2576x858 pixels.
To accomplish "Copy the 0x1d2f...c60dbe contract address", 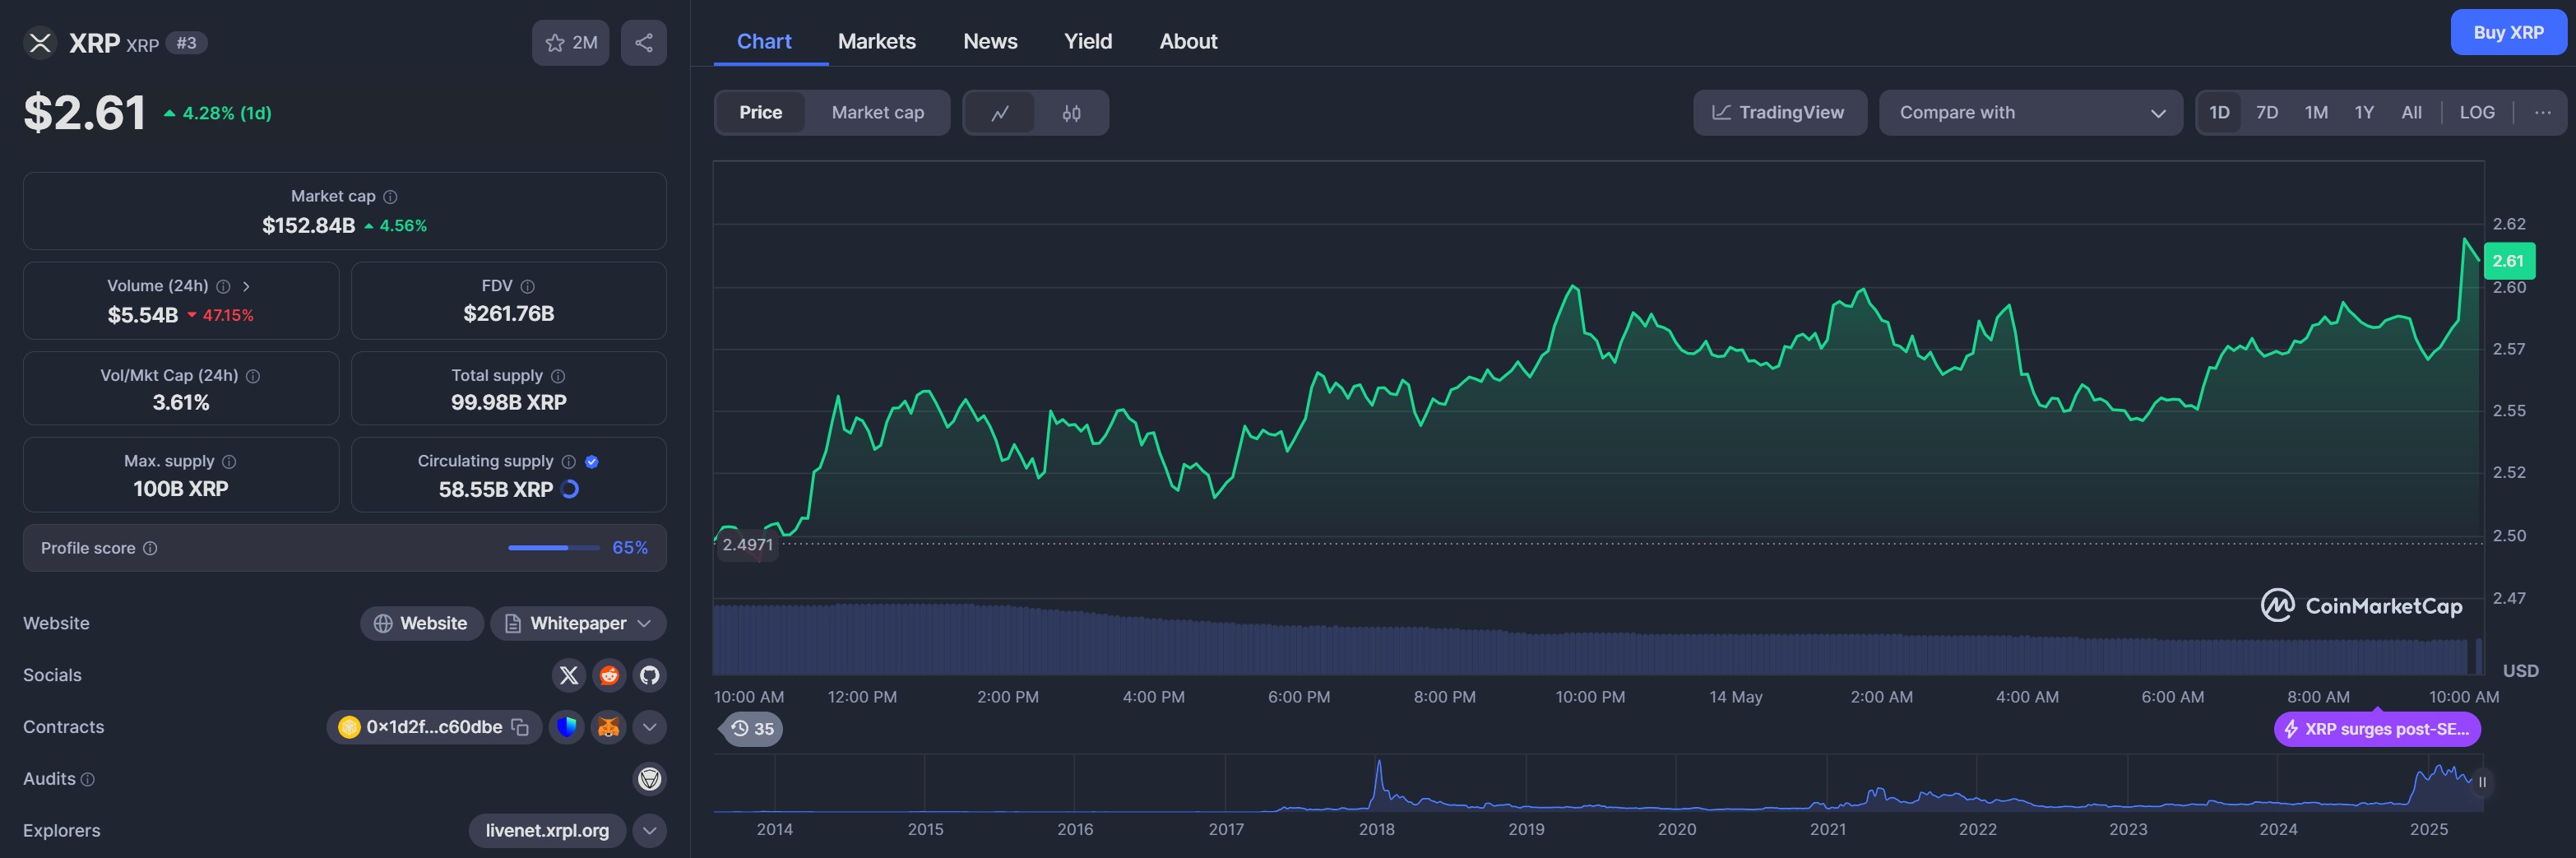I will pyautogui.click(x=520, y=728).
